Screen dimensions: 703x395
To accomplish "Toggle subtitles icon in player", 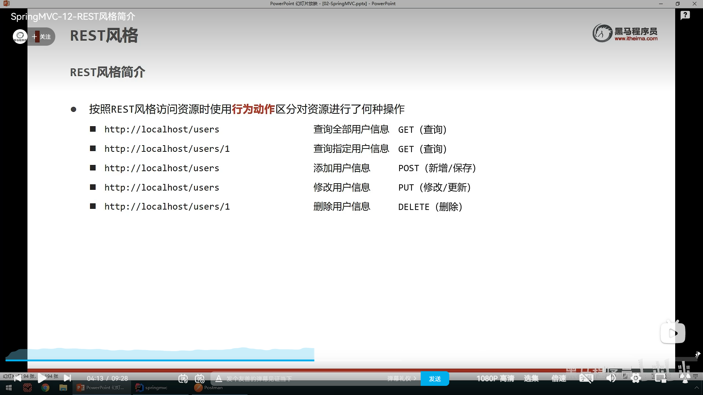I will [x=586, y=379].
